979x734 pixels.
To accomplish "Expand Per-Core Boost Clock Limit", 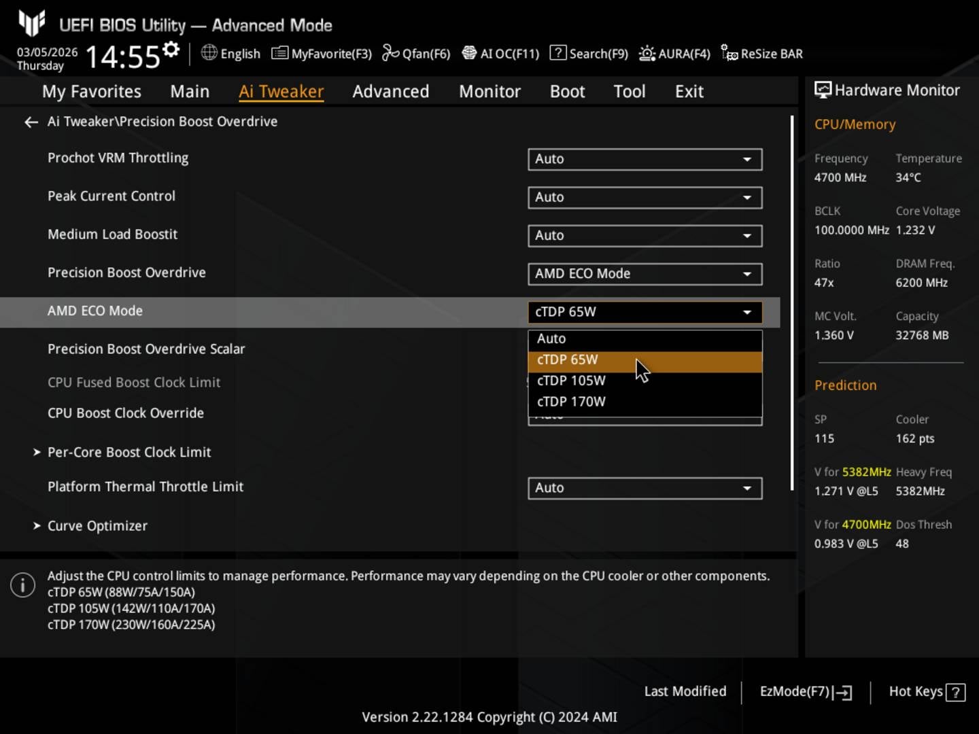I will tap(129, 452).
